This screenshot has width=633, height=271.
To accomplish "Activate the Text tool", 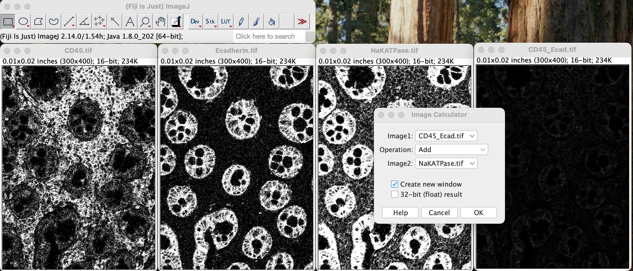I will tap(130, 22).
